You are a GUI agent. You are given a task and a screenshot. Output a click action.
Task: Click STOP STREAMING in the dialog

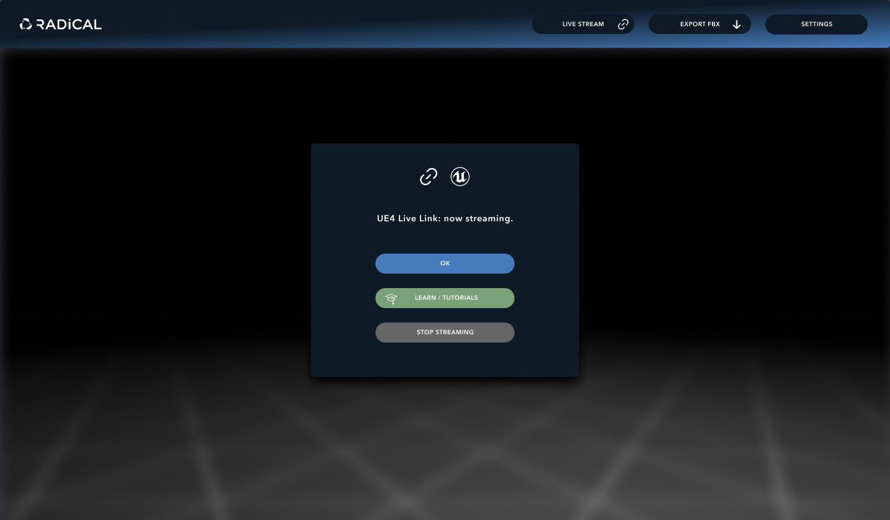444,332
